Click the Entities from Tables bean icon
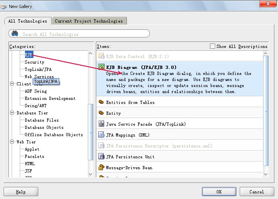 click(101, 102)
